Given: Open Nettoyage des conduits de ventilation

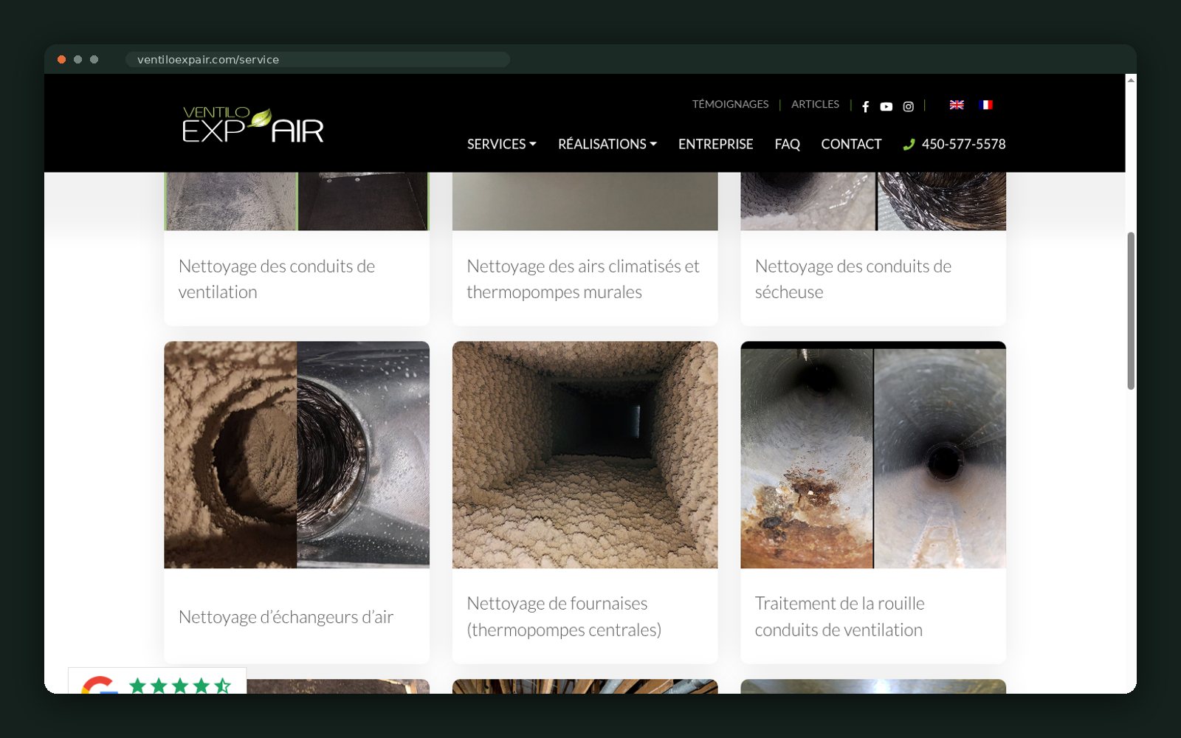Looking at the screenshot, I should [x=277, y=279].
